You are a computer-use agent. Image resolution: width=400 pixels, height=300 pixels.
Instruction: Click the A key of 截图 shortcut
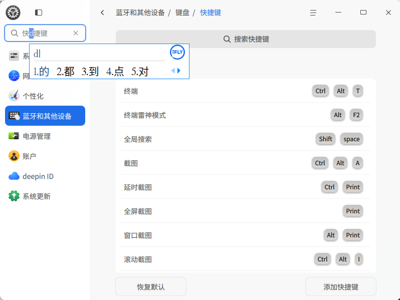(358, 163)
